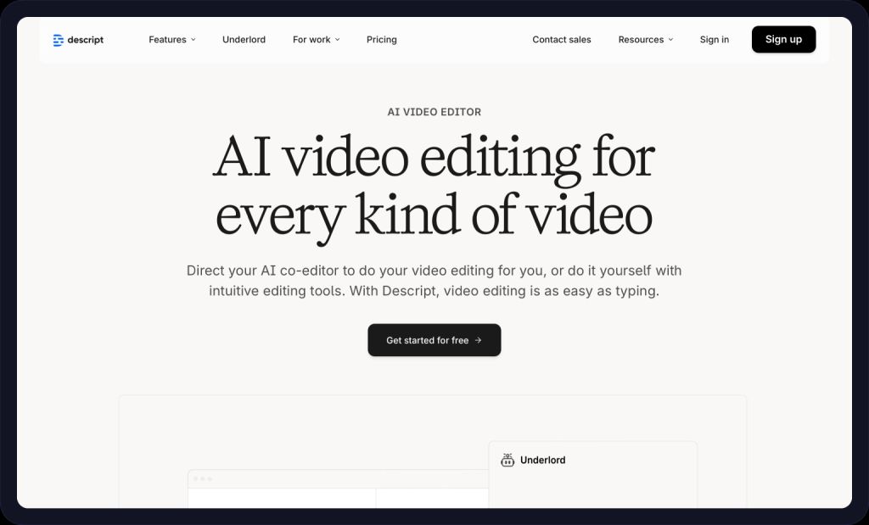Click the Underlord robot icon in the panel

[x=507, y=460]
